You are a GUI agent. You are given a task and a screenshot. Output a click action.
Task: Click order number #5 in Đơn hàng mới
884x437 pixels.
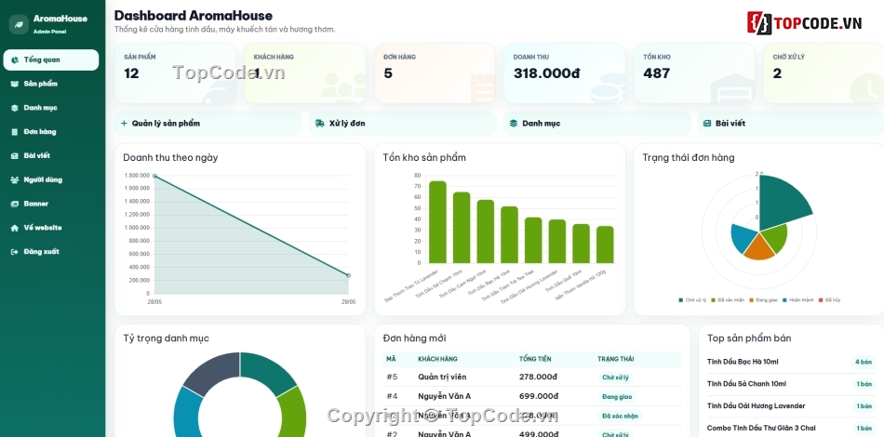pos(392,377)
